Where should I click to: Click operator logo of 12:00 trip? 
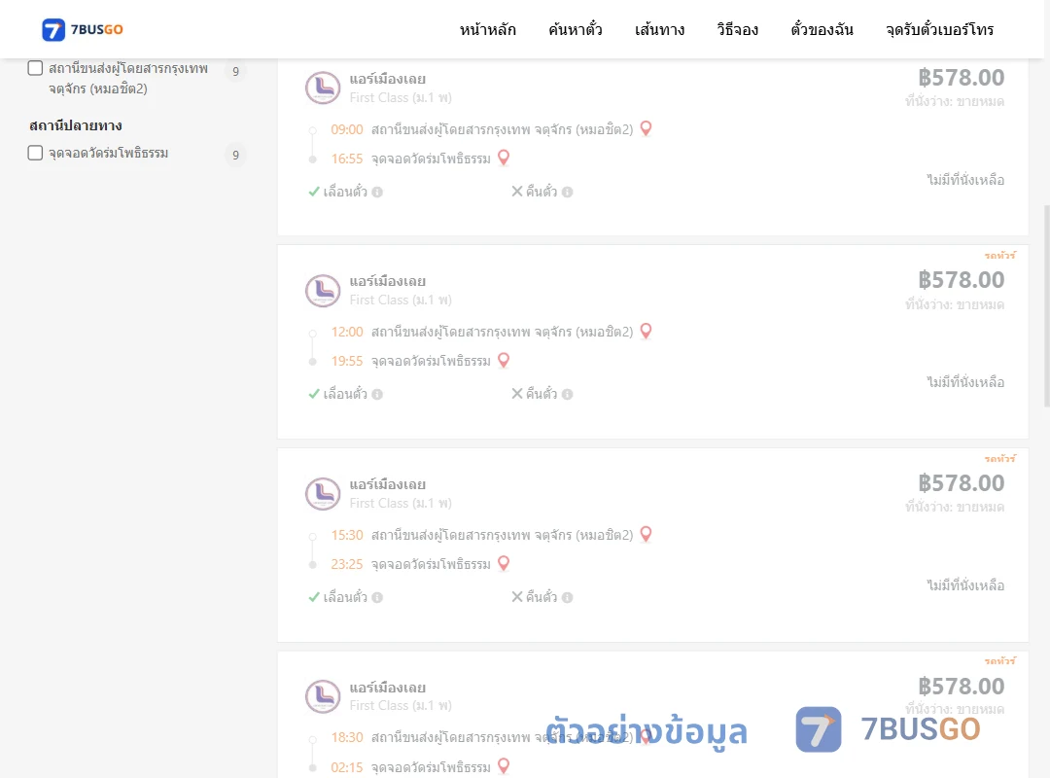click(323, 291)
